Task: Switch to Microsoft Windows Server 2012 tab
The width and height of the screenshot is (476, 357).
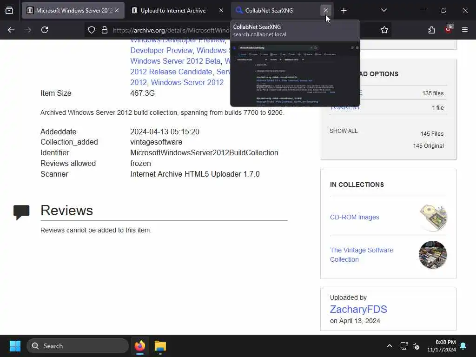Action: (x=73, y=10)
